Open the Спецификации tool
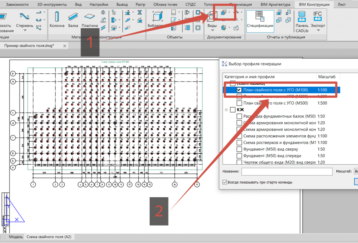 click(260, 21)
